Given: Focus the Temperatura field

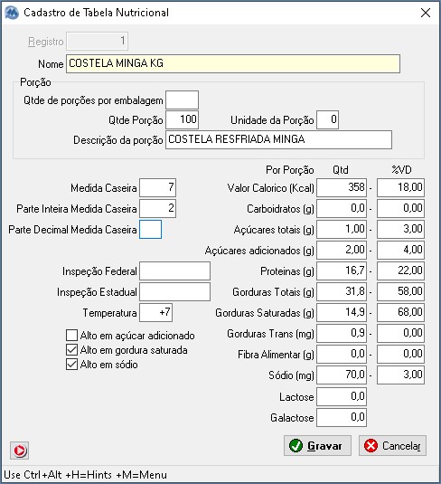Looking at the screenshot, I should click(x=155, y=313).
